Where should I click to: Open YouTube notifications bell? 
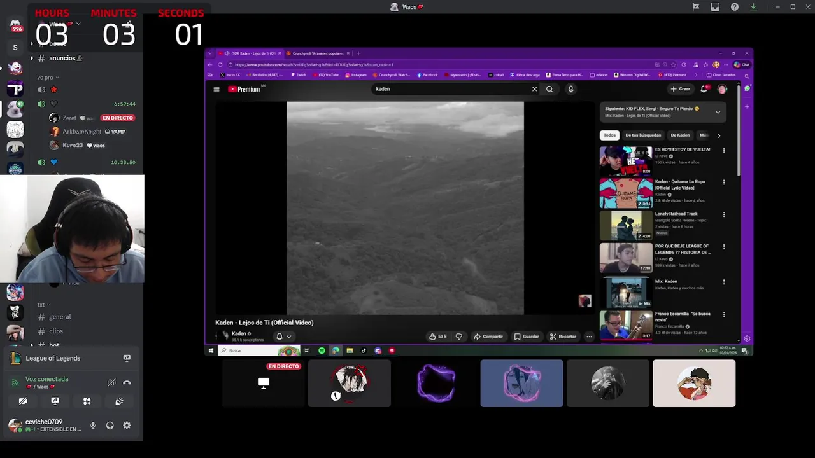click(704, 89)
